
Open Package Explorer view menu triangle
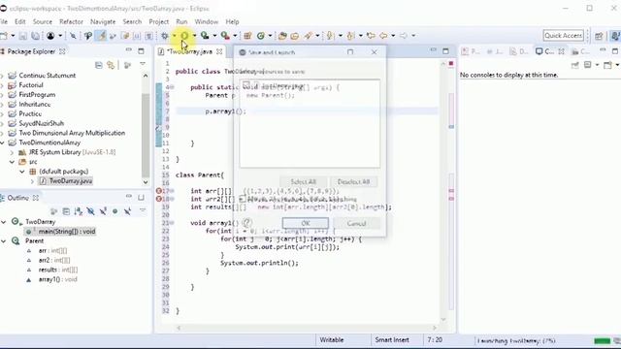click(x=143, y=65)
